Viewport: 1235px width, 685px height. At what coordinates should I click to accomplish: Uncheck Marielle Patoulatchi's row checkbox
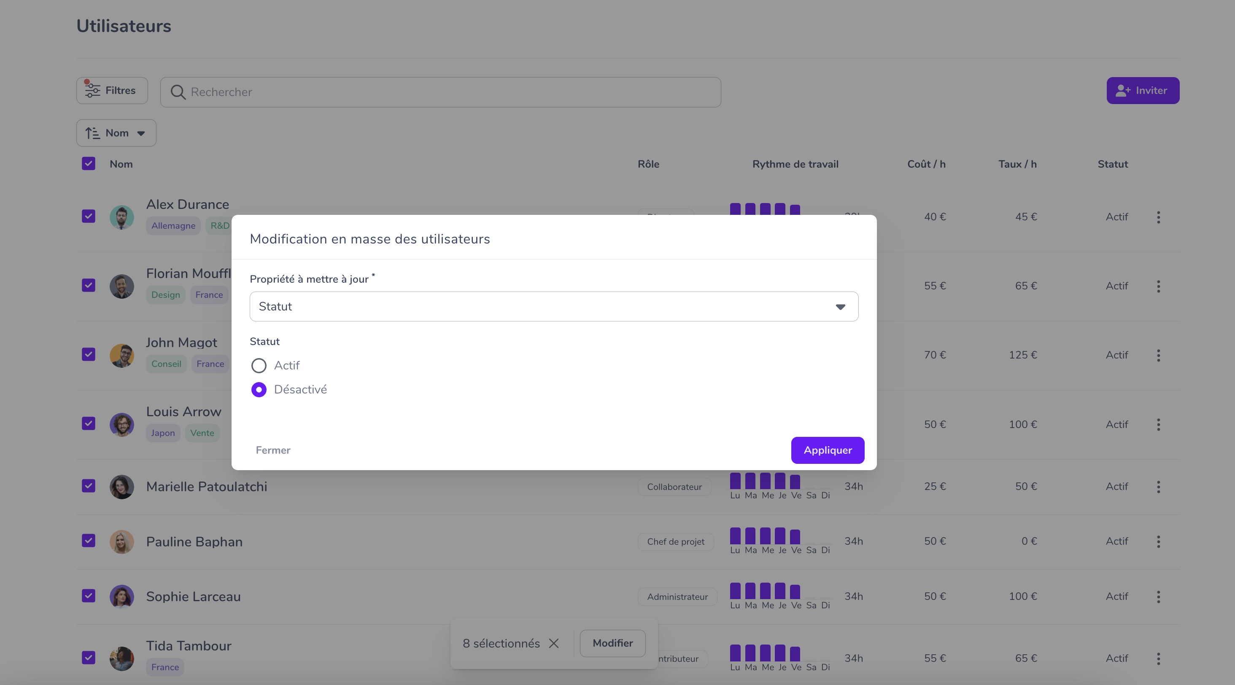(x=88, y=485)
